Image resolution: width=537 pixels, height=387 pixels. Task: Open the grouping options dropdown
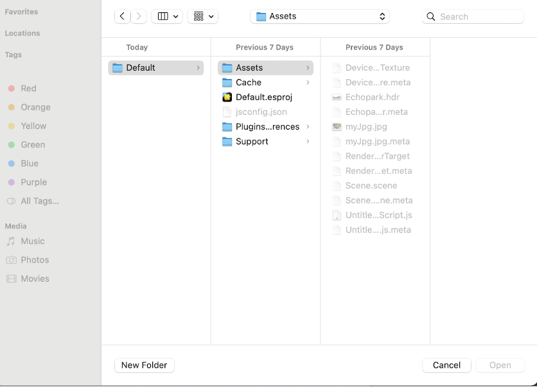203,16
